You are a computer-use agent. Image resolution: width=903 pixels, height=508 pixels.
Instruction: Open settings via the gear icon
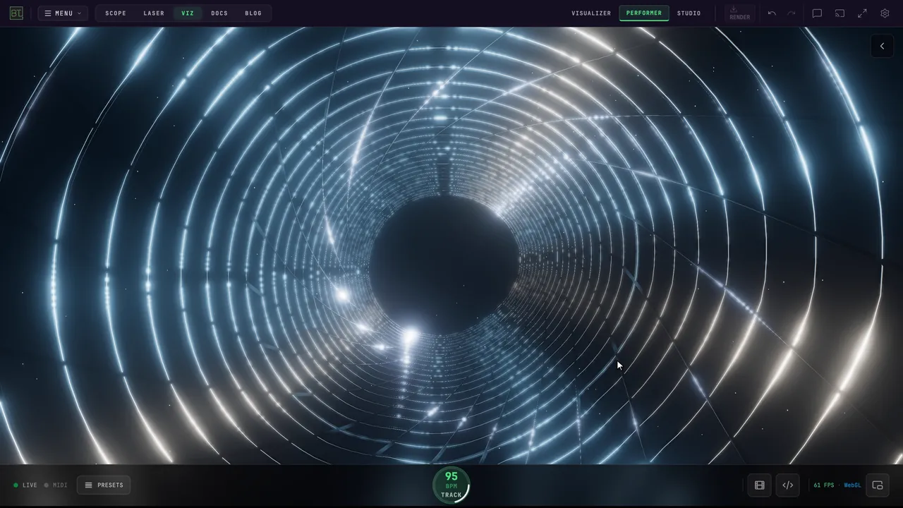[x=885, y=13]
